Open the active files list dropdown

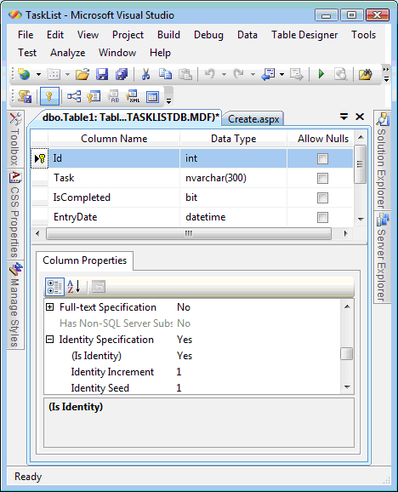click(x=344, y=117)
